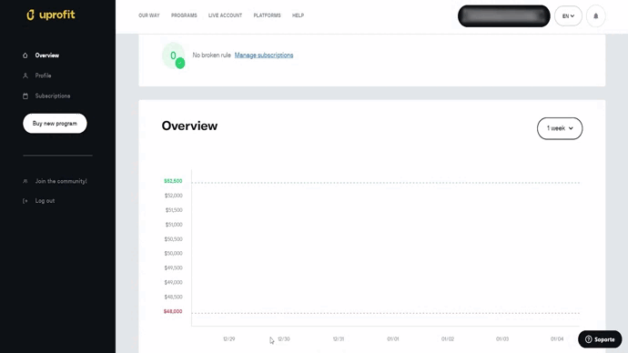
Task: Click the $48,500 axis label
Action: [174, 297]
